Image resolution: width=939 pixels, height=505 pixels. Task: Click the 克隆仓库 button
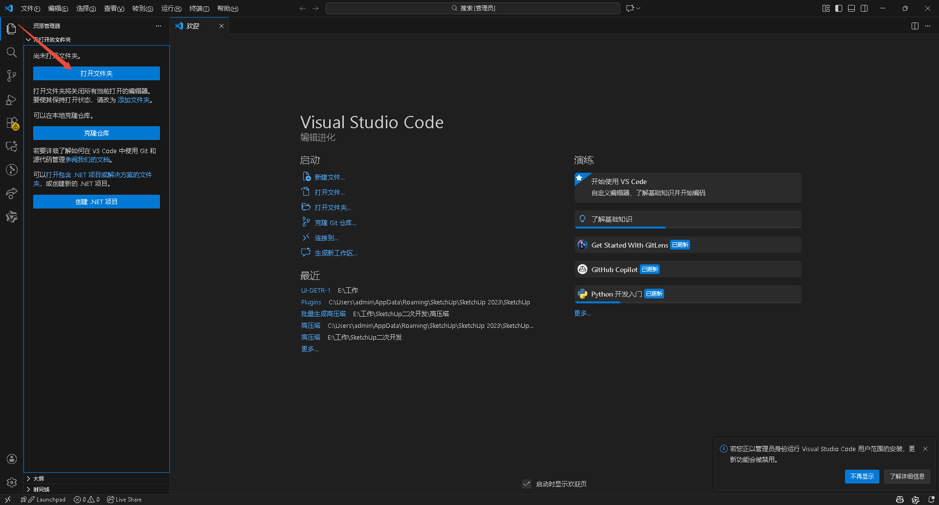tap(96, 133)
